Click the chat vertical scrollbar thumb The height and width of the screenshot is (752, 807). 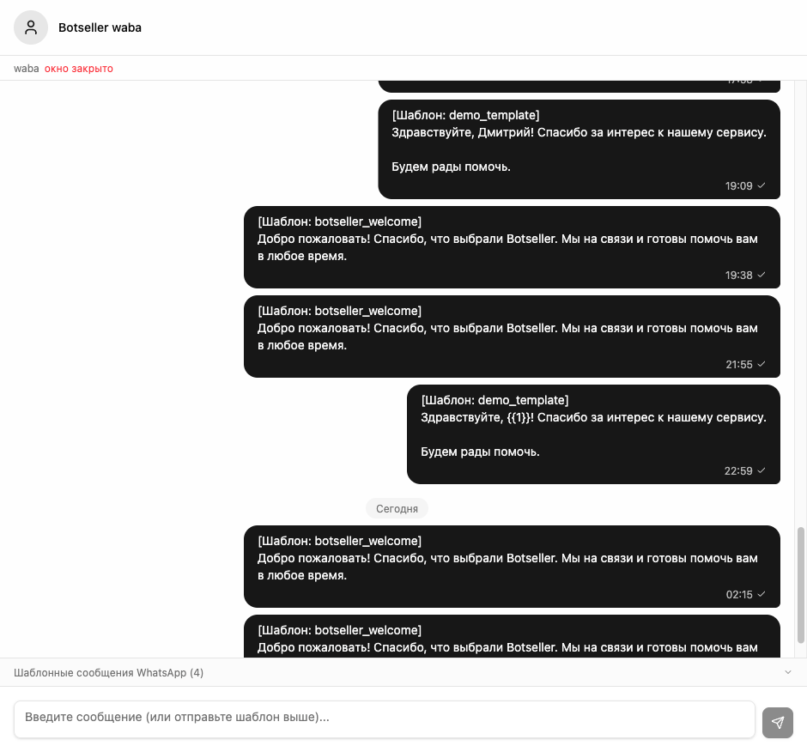click(x=800, y=585)
